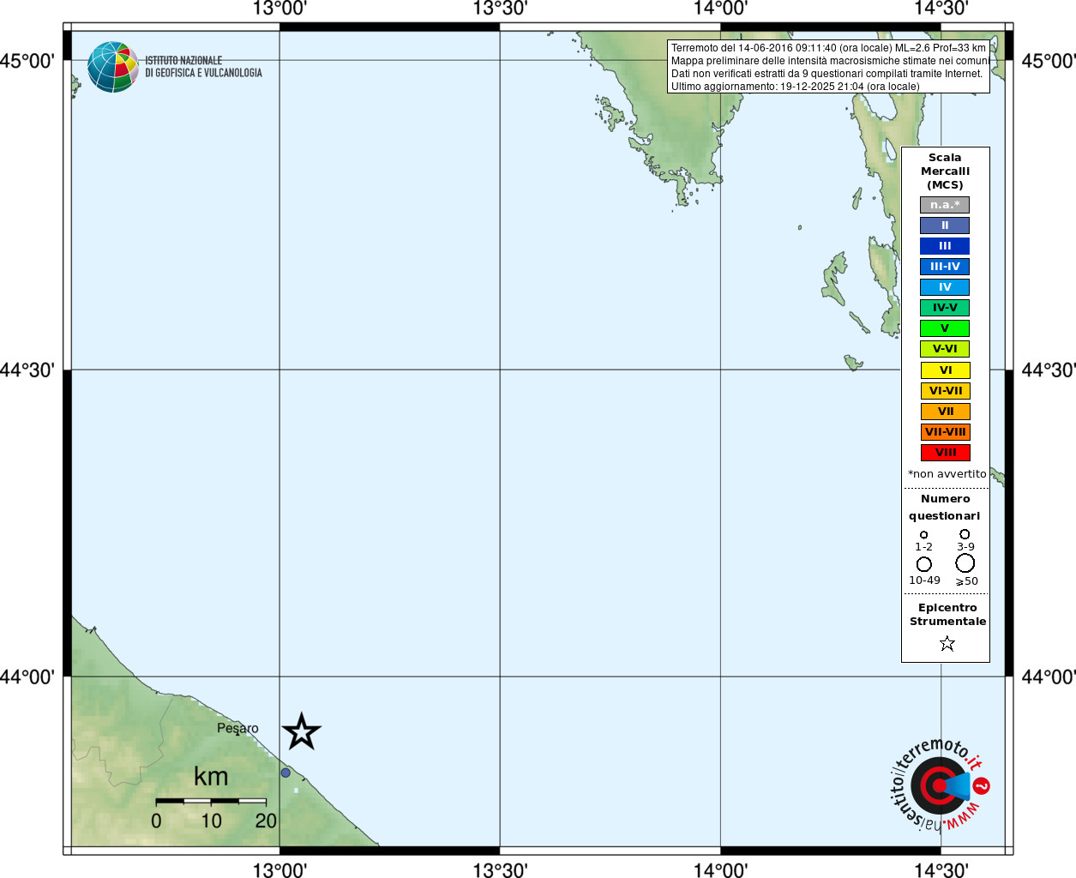
Task: Click the 'km' scale label
Action: pyautogui.click(x=211, y=777)
